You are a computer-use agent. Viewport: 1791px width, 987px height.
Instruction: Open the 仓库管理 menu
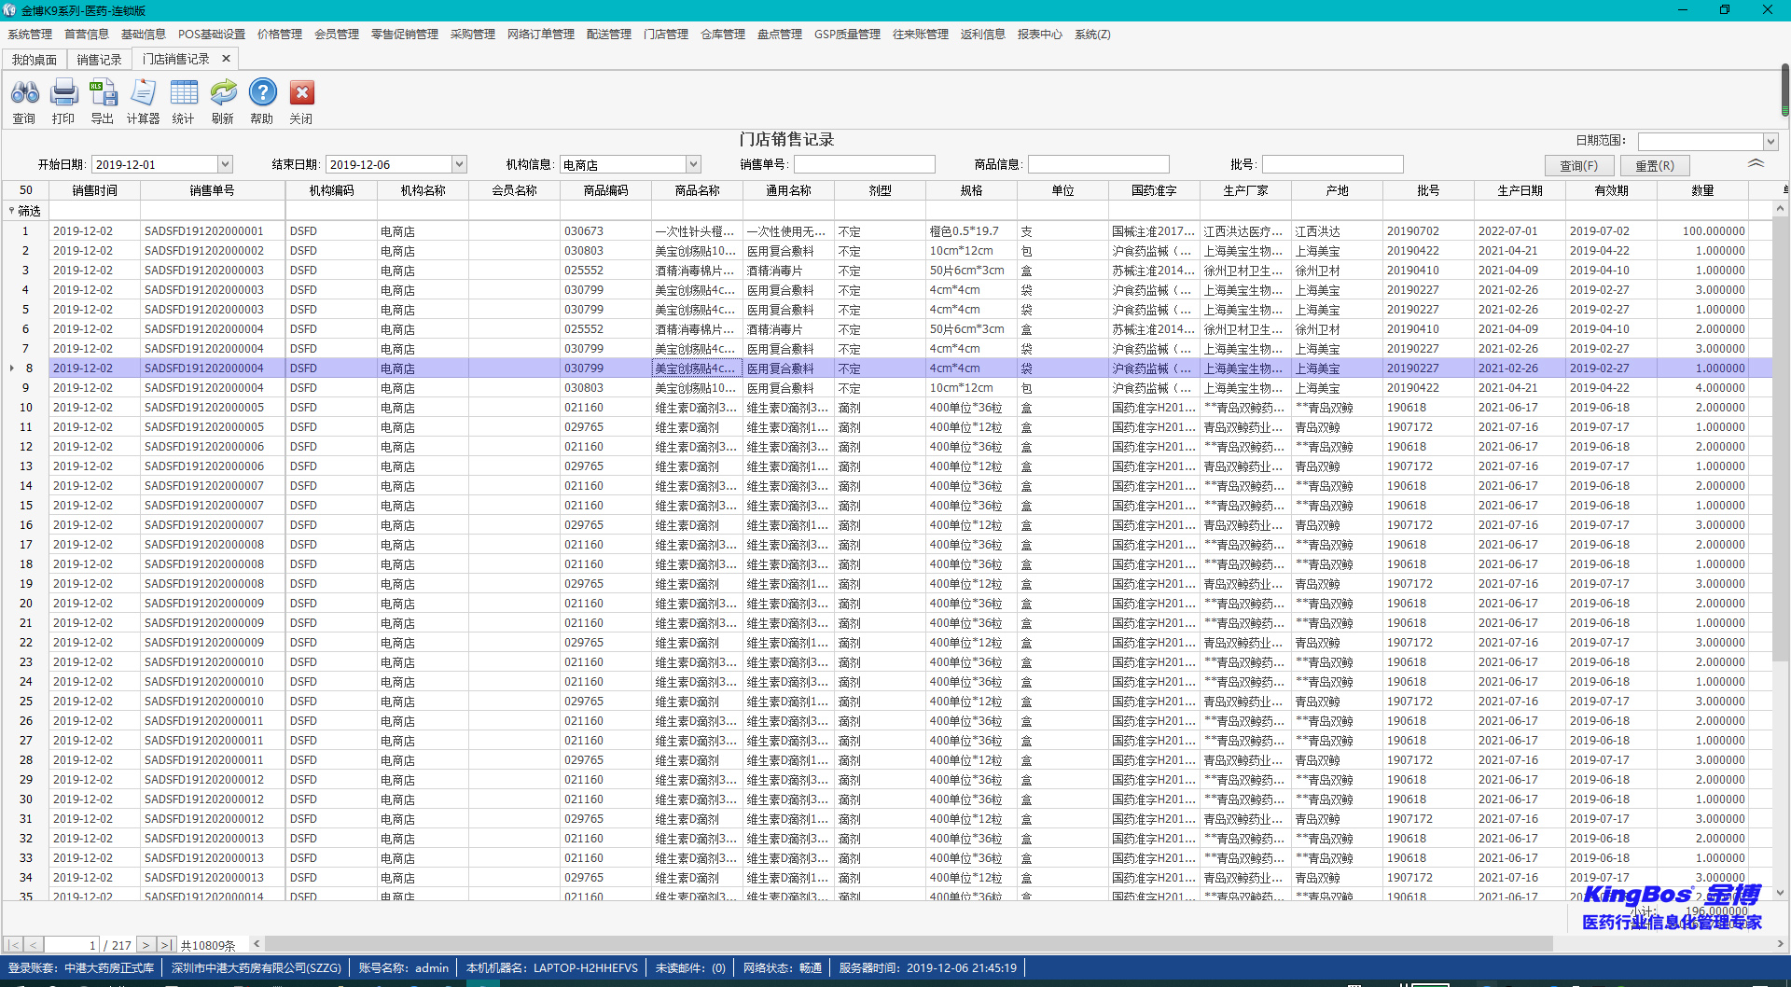722,35
